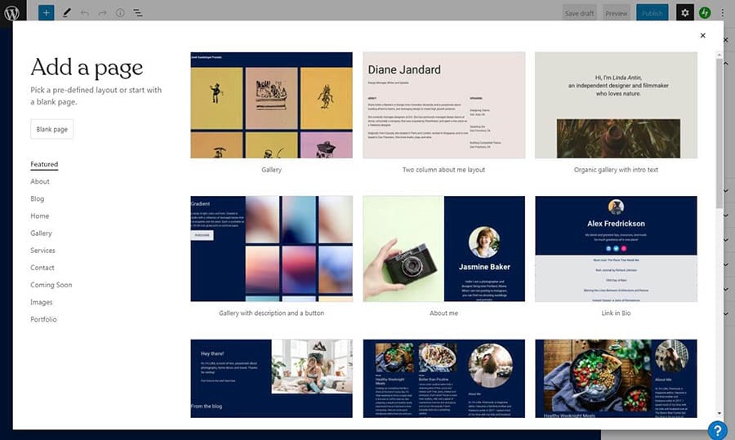Select the Featured category
The image size is (735, 440).
(44, 164)
